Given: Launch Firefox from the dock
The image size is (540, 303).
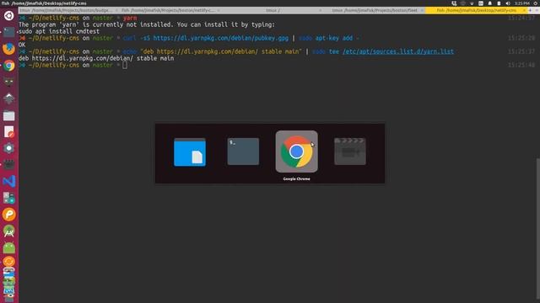Looking at the screenshot, I should click(9, 49).
